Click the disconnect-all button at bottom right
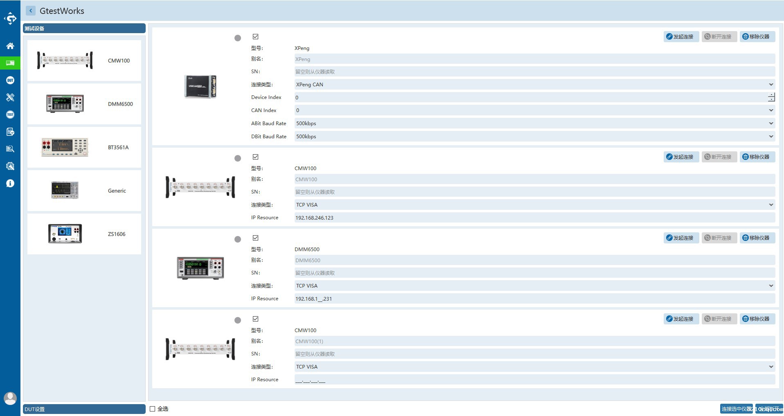The width and height of the screenshot is (784, 416). (x=769, y=409)
